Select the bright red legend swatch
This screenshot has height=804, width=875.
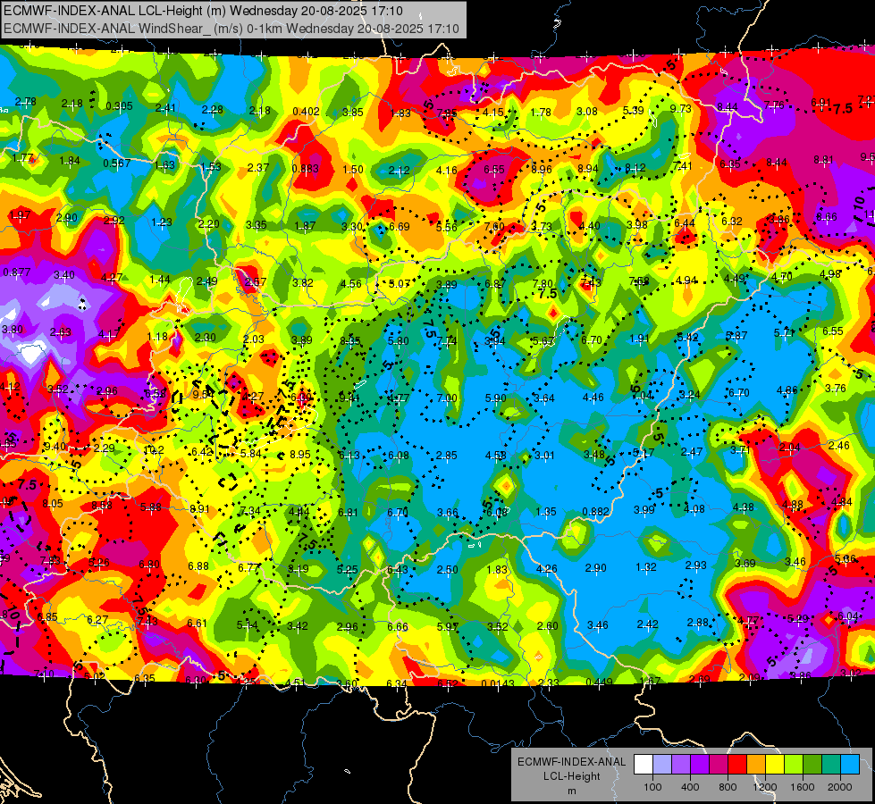[x=737, y=765]
